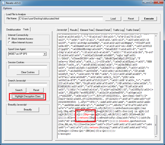Open the Spoof User Agent dropdown

[45, 54]
